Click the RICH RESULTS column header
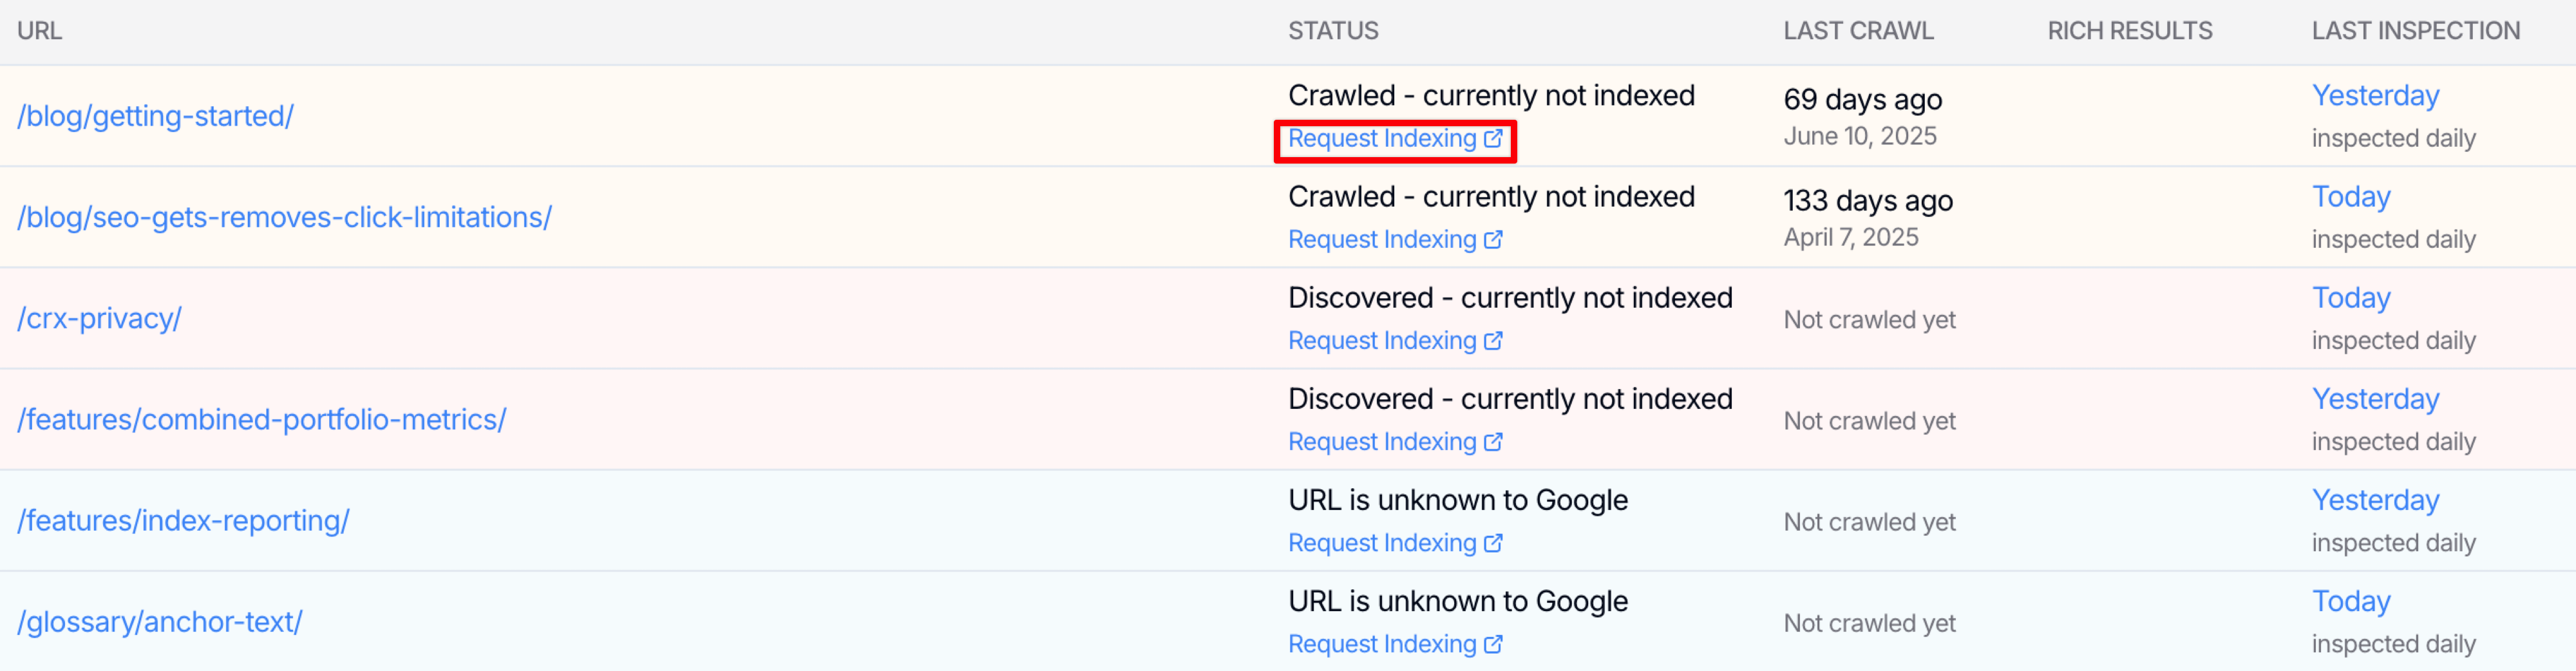 point(2129,31)
